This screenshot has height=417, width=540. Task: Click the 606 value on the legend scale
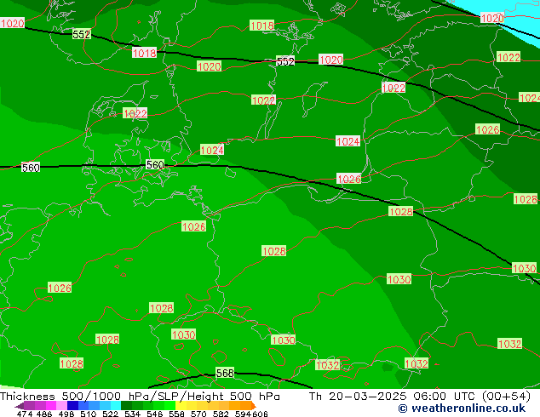pos(260,414)
